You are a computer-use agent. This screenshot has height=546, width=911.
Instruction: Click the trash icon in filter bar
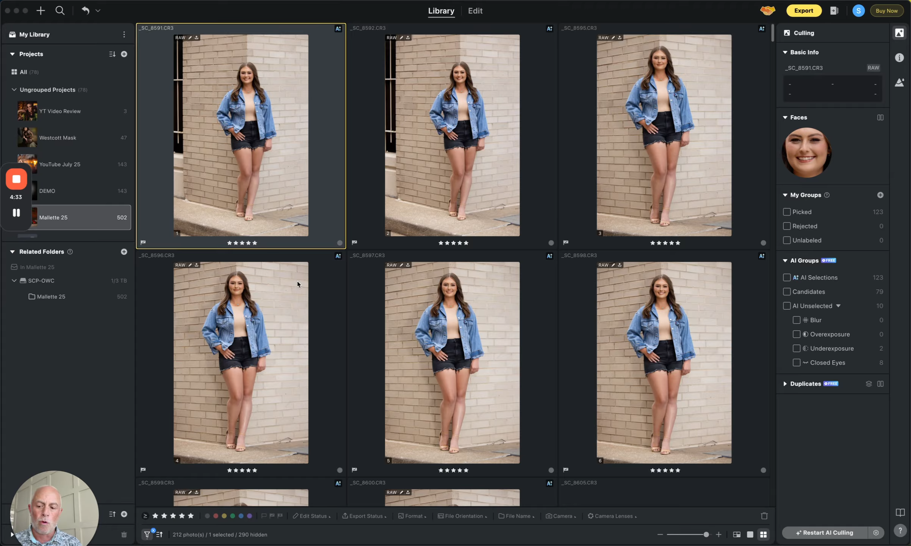764,516
